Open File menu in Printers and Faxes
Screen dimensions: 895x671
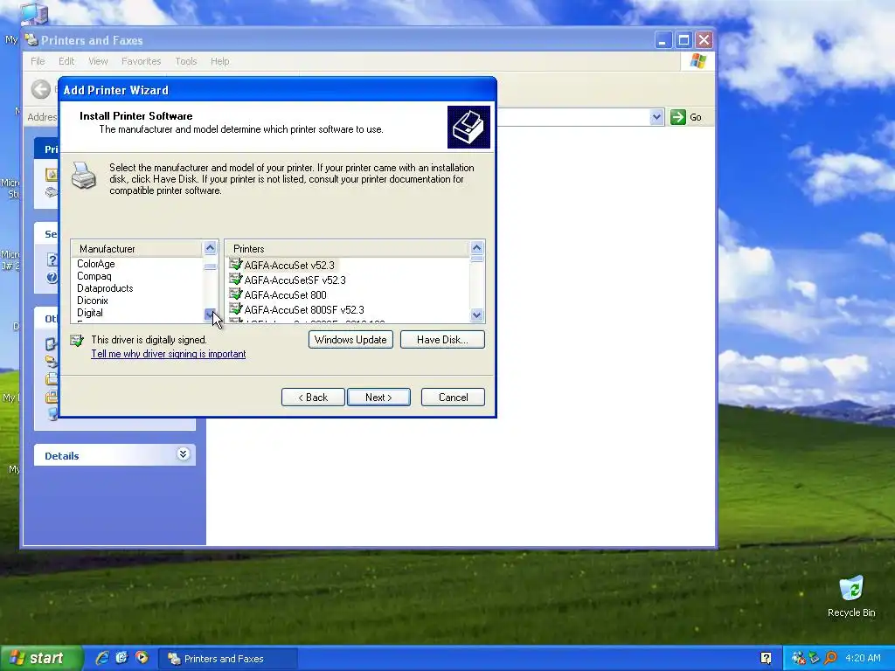38,61
